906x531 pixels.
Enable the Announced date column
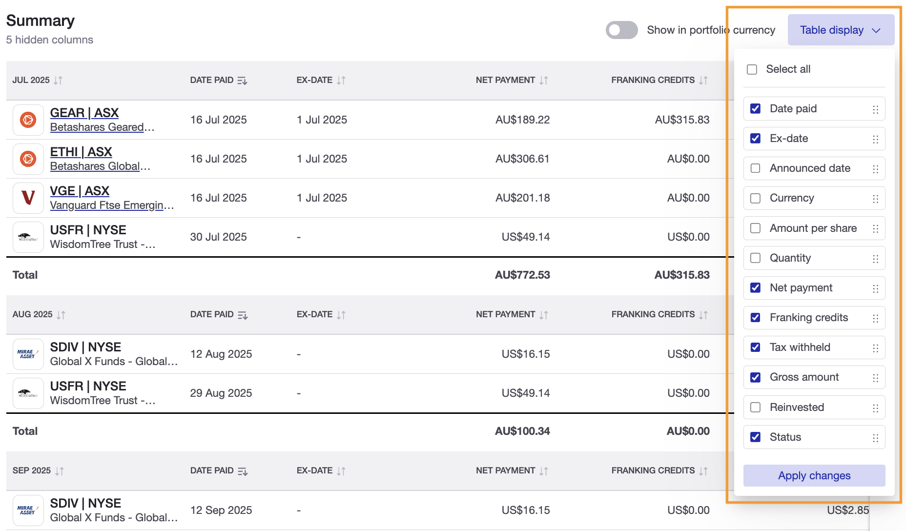(x=755, y=168)
